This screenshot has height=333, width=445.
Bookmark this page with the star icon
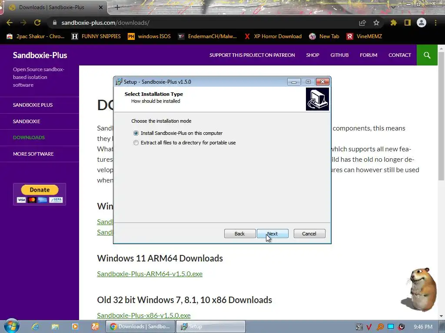376,23
